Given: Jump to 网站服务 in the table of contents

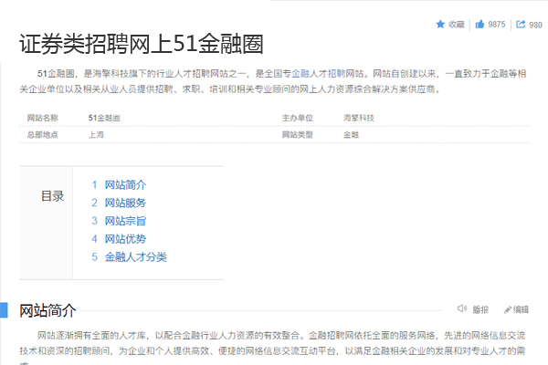Looking at the screenshot, I should coord(125,203).
